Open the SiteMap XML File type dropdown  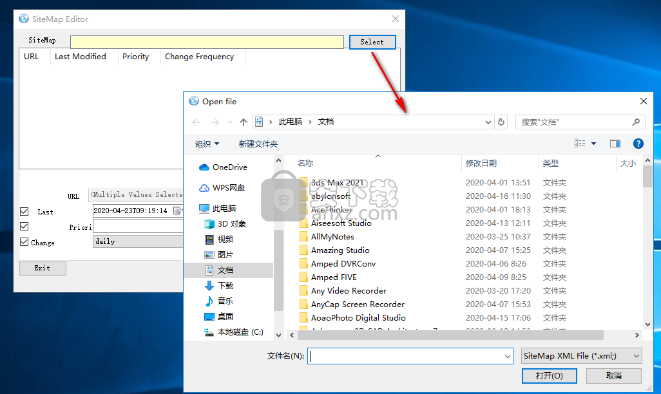581,356
